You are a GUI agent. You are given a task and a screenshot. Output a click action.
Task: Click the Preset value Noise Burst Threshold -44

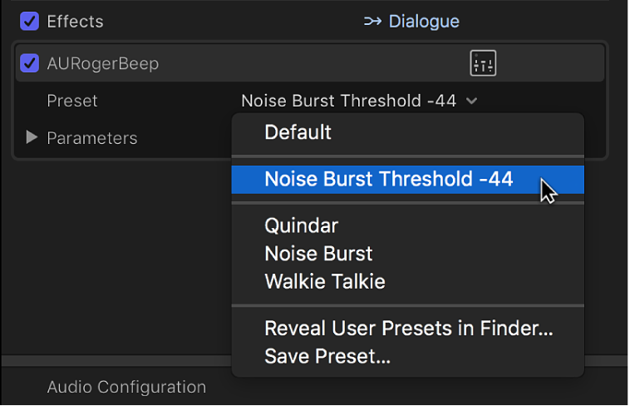point(348,101)
